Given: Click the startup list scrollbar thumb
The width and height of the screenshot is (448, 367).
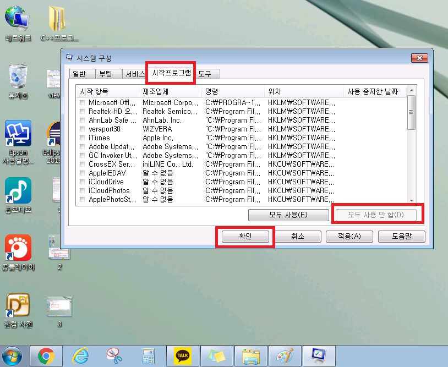Looking at the screenshot, I should pos(412,113).
